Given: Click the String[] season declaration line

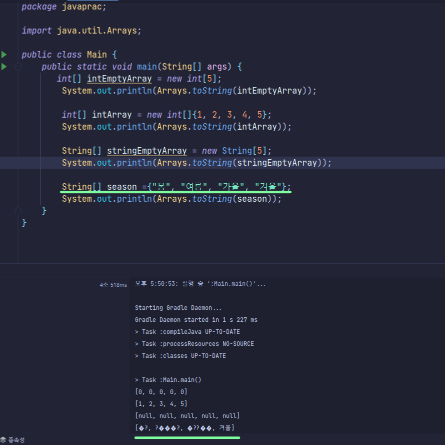Looking at the screenshot, I should coord(176,187).
